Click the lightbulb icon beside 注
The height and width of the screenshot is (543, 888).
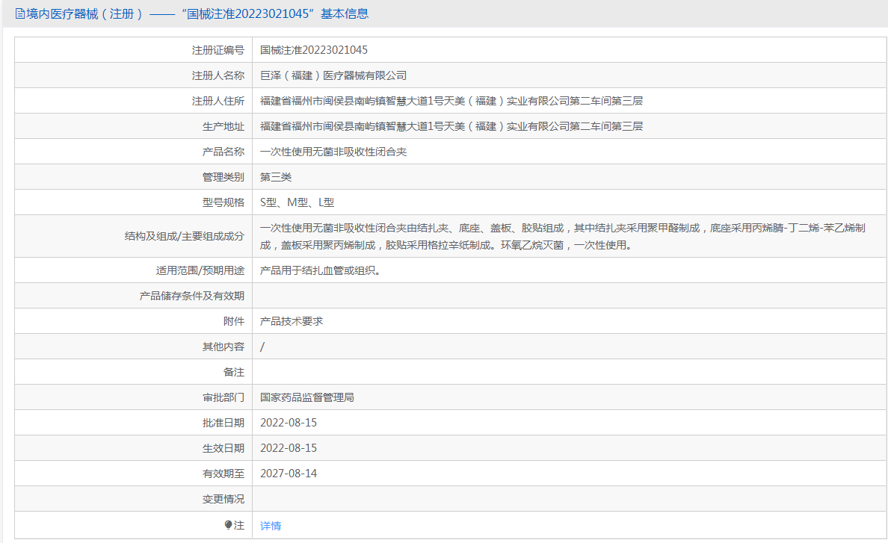click(229, 525)
